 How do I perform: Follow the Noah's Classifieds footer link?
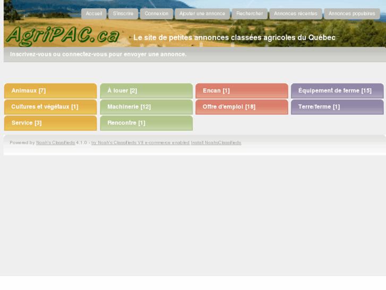pyautogui.click(x=56, y=143)
